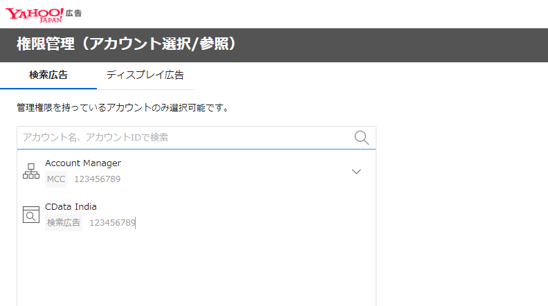Image resolution: width=548 pixels, height=306 pixels.
Task: Select the Account Manager name
Action: pos(83,163)
